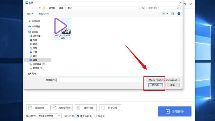Open view options dropdown arrow
This screenshot has width=215, height=121.
(x=167, y=13)
